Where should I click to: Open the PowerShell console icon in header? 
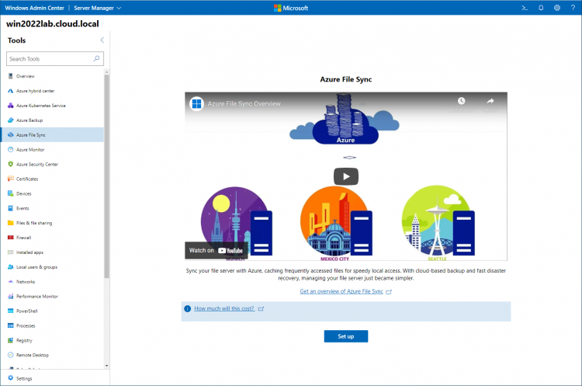[x=525, y=8]
